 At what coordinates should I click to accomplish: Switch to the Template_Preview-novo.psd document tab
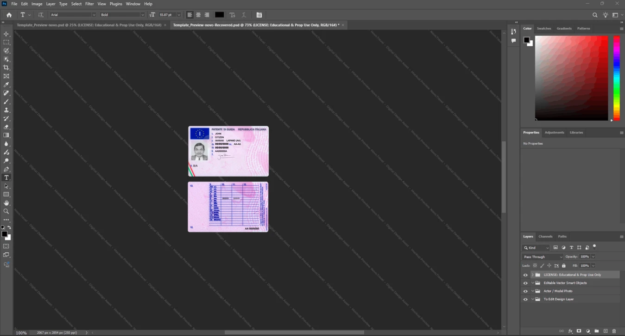[89, 25]
